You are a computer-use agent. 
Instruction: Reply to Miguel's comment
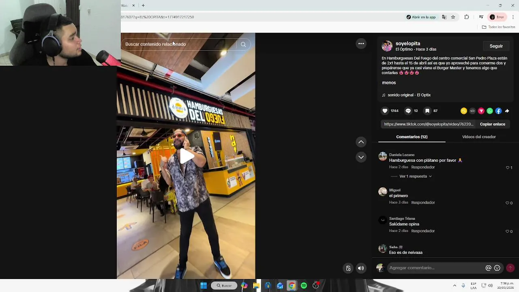tap(423, 202)
